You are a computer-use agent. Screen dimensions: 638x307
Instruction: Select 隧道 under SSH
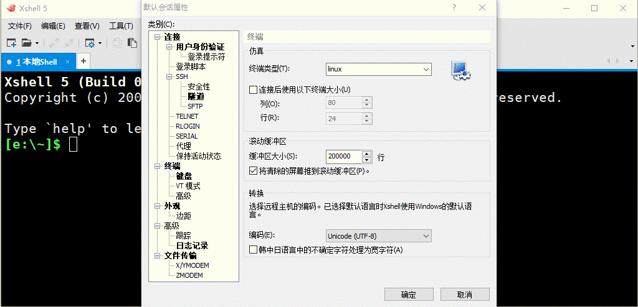coord(196,97)
